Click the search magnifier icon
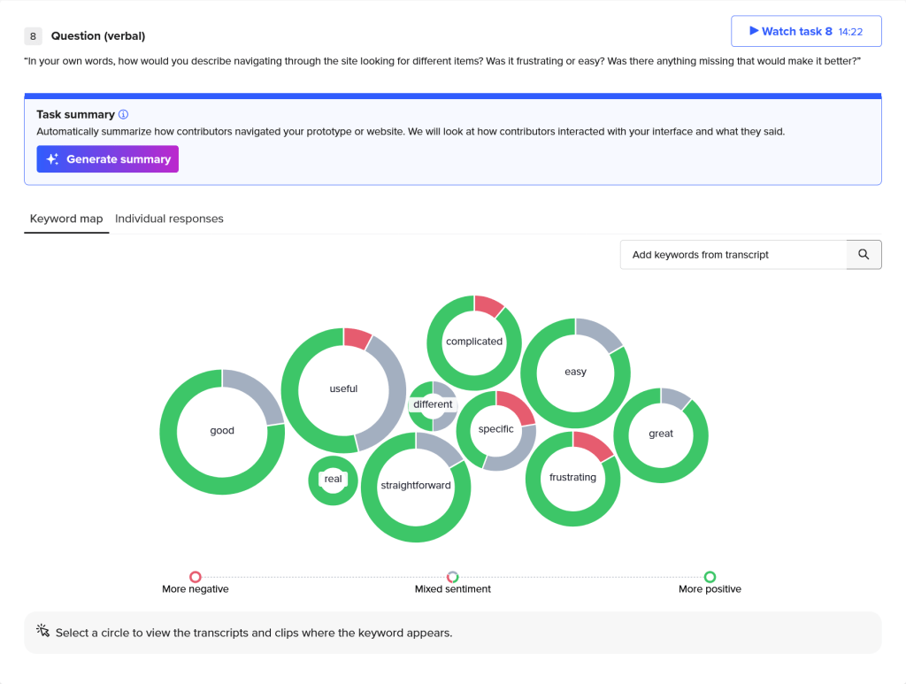 point(864,255)
